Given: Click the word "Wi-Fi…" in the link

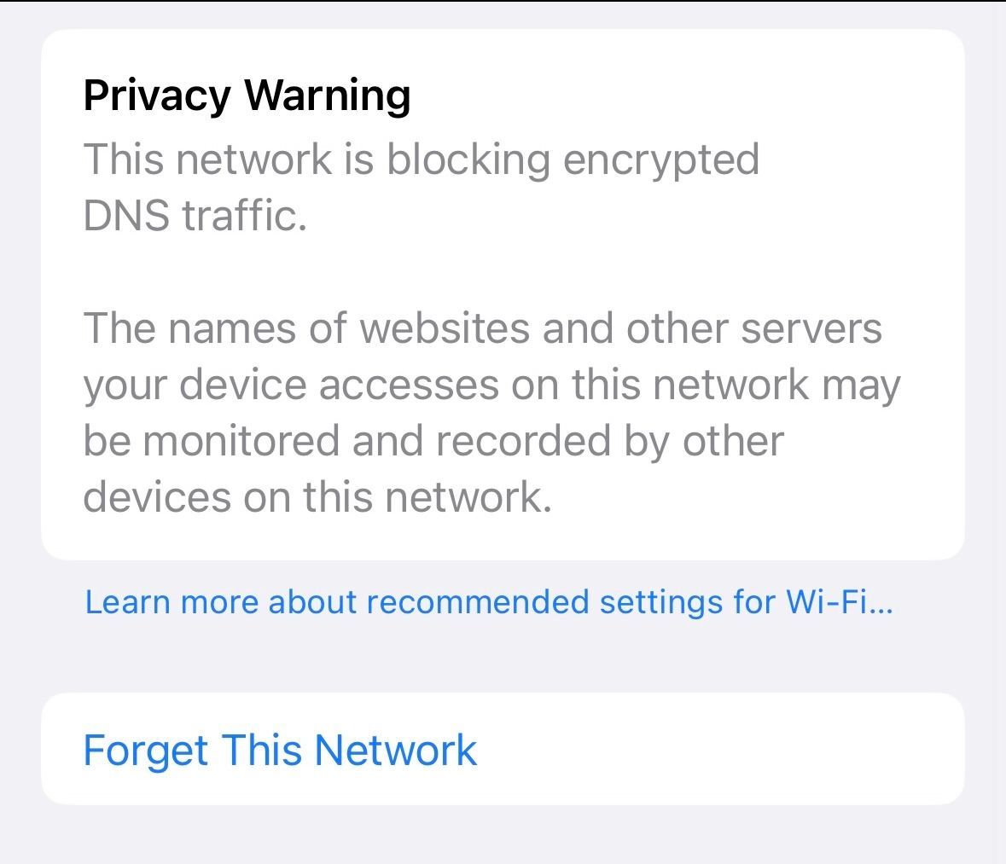Looking at the screenshot, I should click(x=839, y=602).
